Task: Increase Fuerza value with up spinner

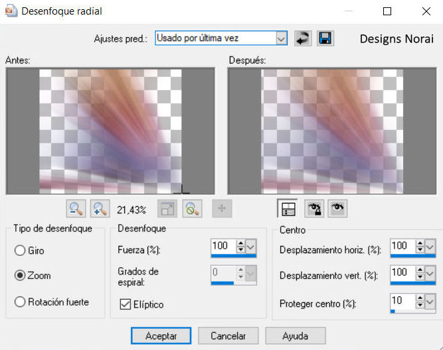Action: pos(240,243)
